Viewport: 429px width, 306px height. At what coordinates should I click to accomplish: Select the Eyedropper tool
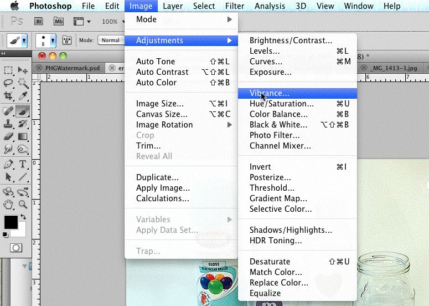tap(23, 96)
